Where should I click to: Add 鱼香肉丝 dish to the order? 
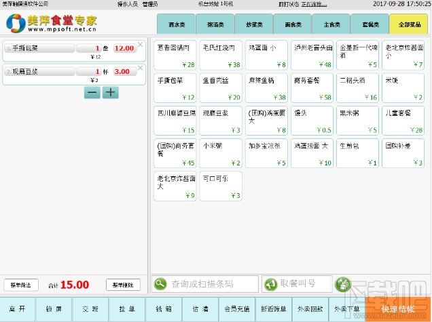point(221,88)
